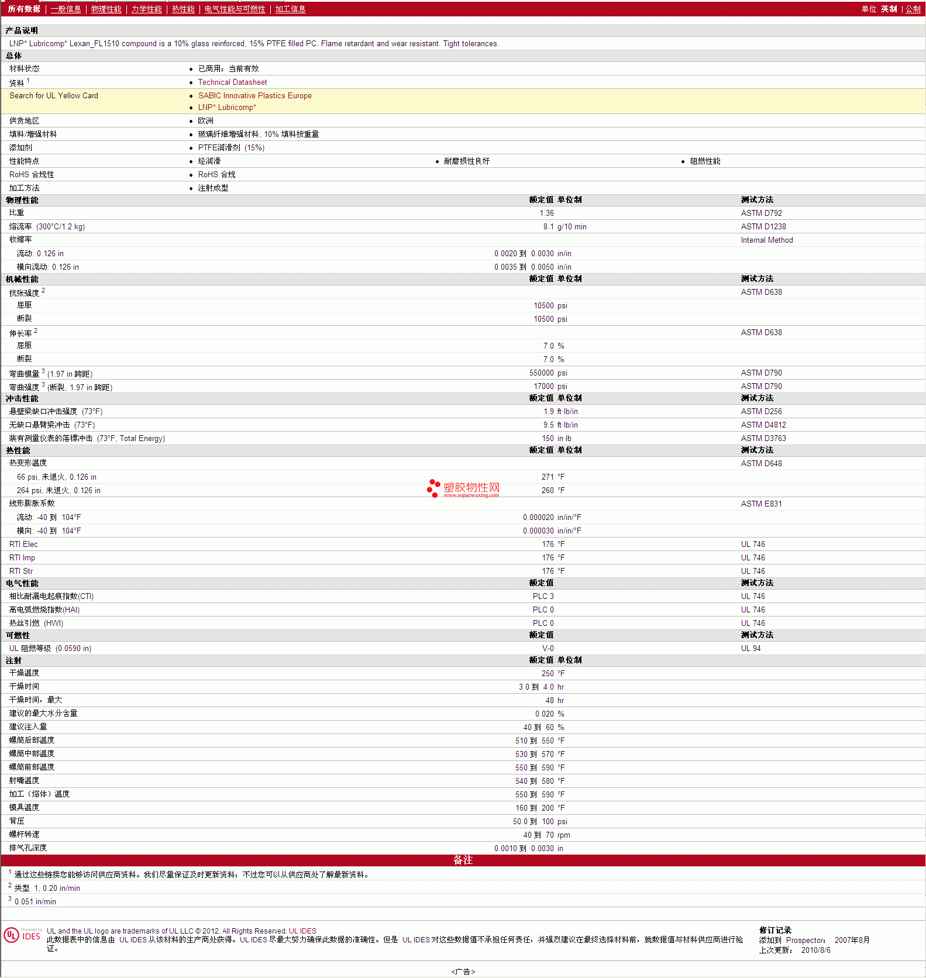Click the V-0 flame rating value
The image size is (926, 978).
(x=548, y=649)
